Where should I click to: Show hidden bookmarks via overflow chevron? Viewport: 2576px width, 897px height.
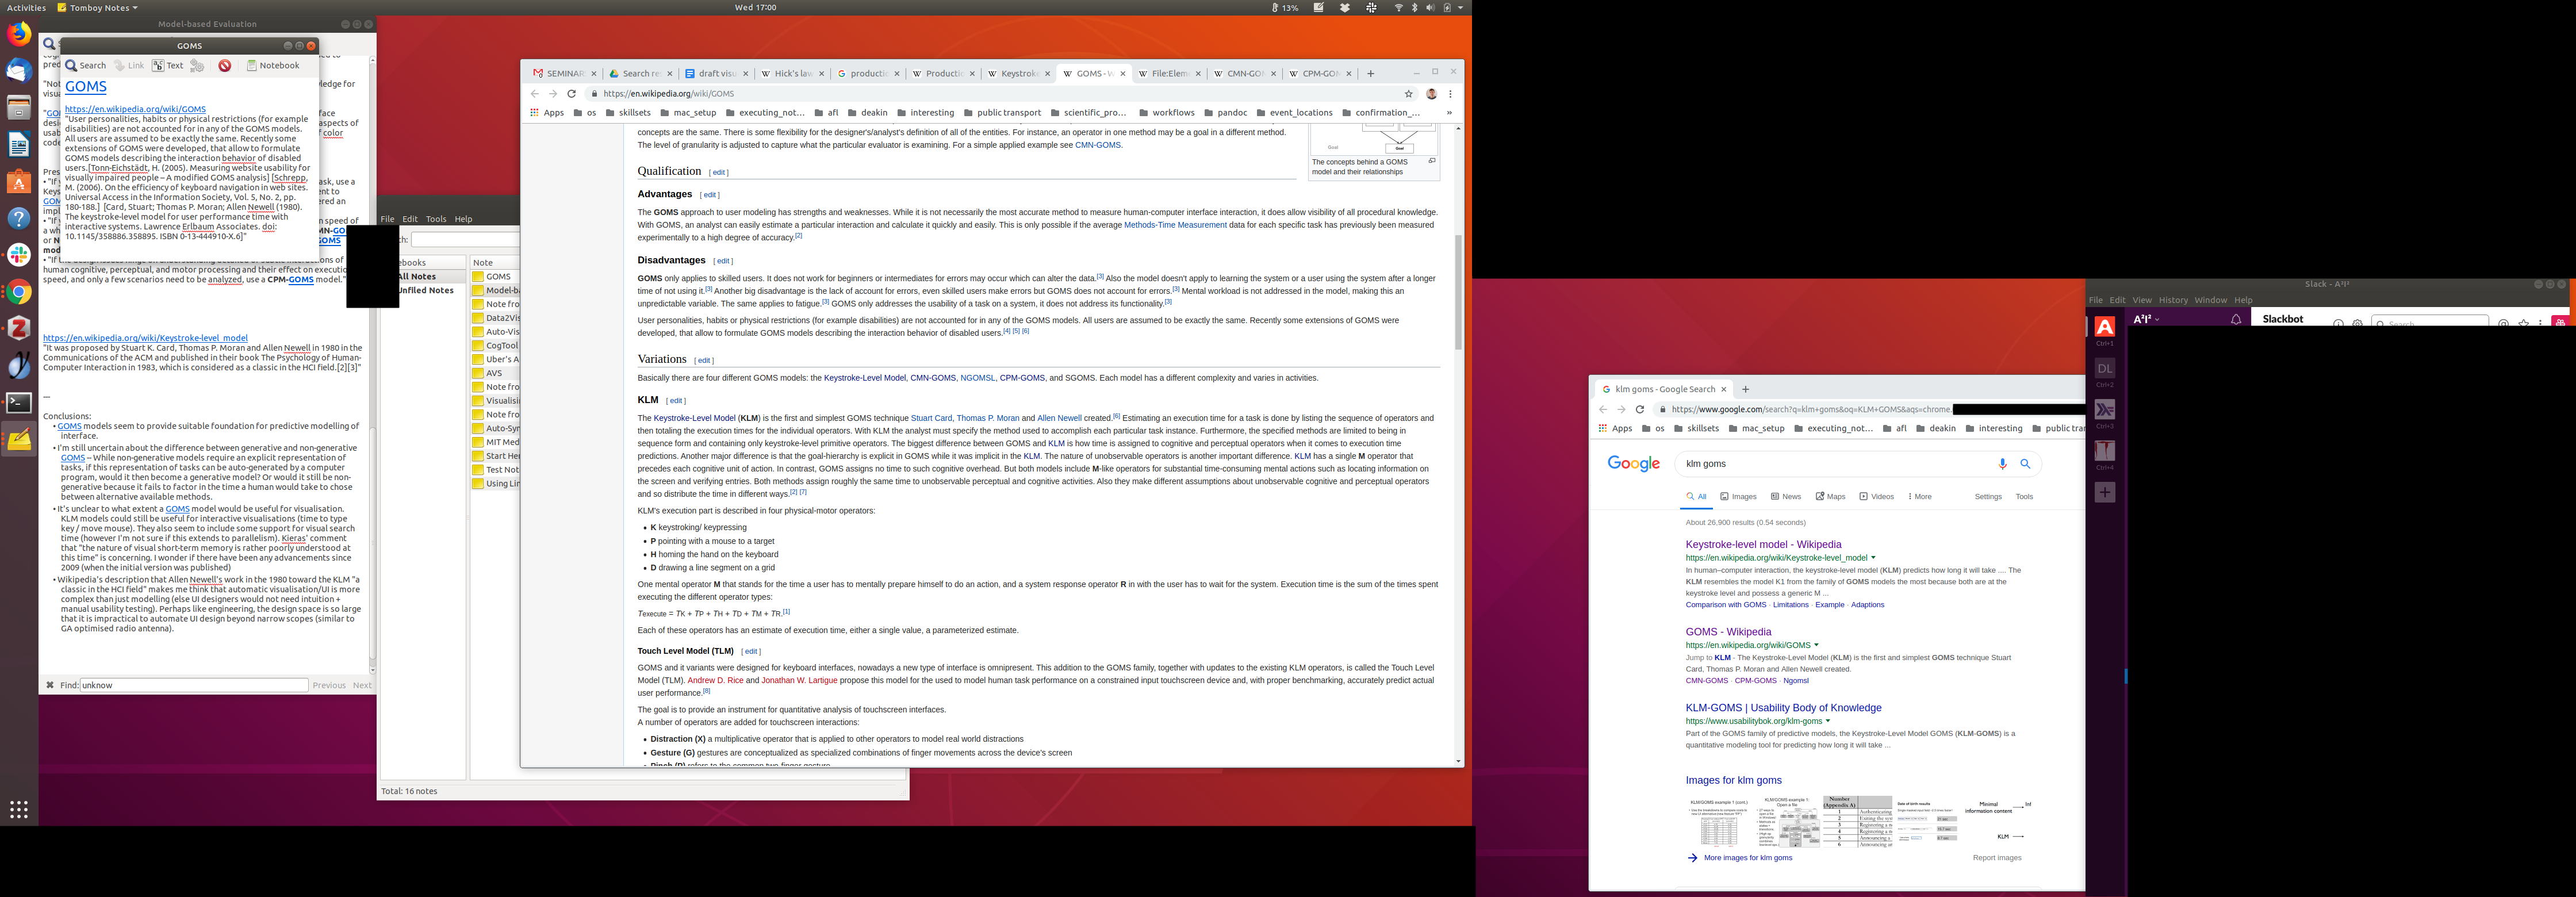[x=1448, y=113]
